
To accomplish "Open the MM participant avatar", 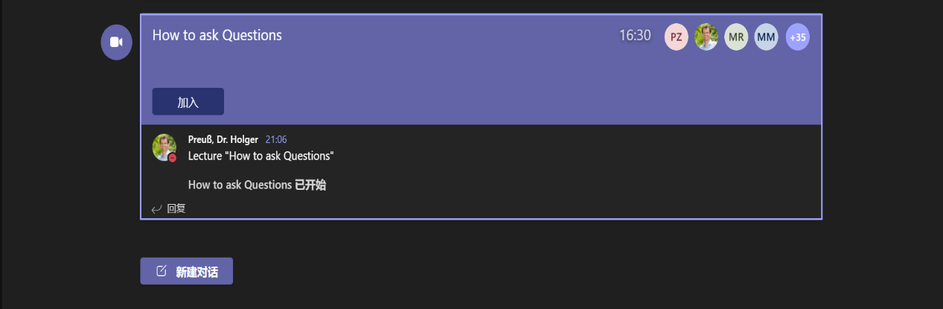I will [766, 36].
